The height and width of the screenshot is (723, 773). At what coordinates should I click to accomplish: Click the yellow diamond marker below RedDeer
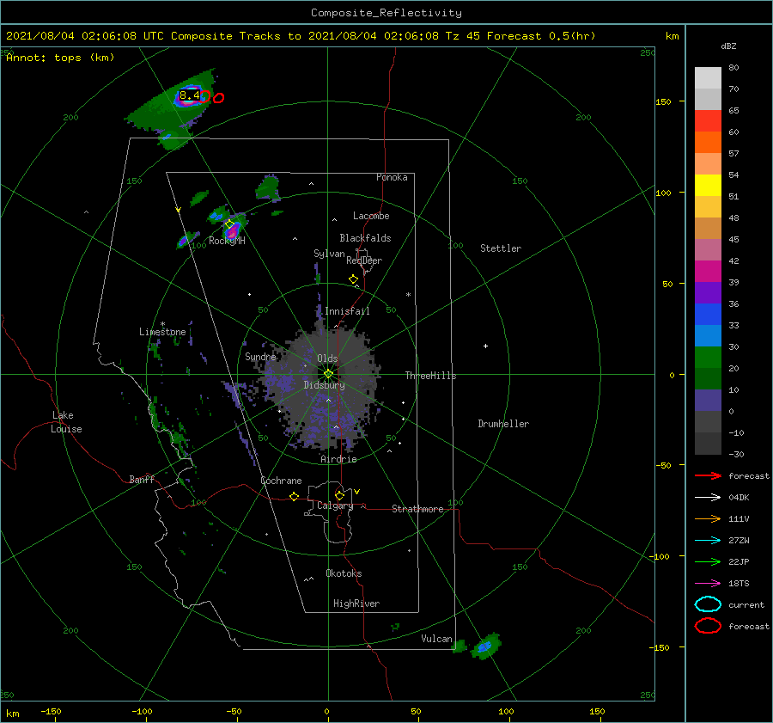(x=353, y=279)
